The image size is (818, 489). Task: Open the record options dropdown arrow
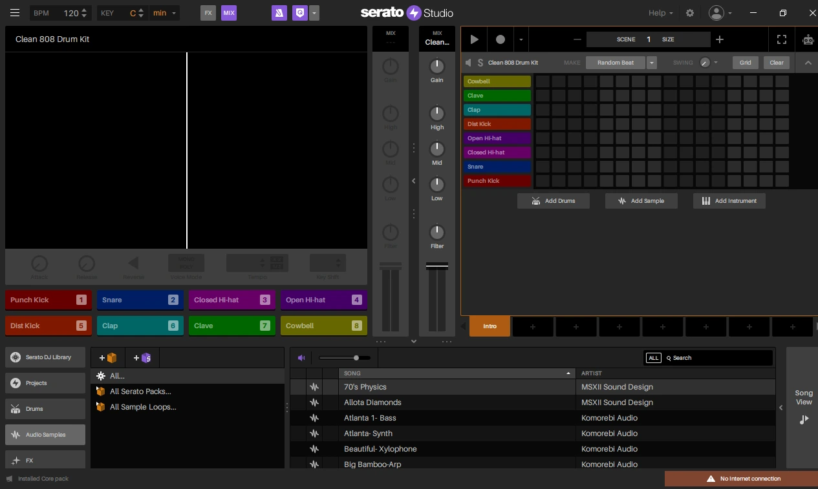521,39
